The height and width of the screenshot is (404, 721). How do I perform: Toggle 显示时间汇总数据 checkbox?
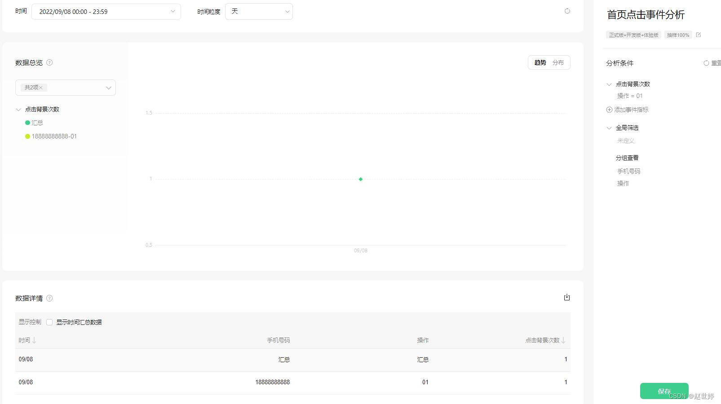click(x=49, y=322)
